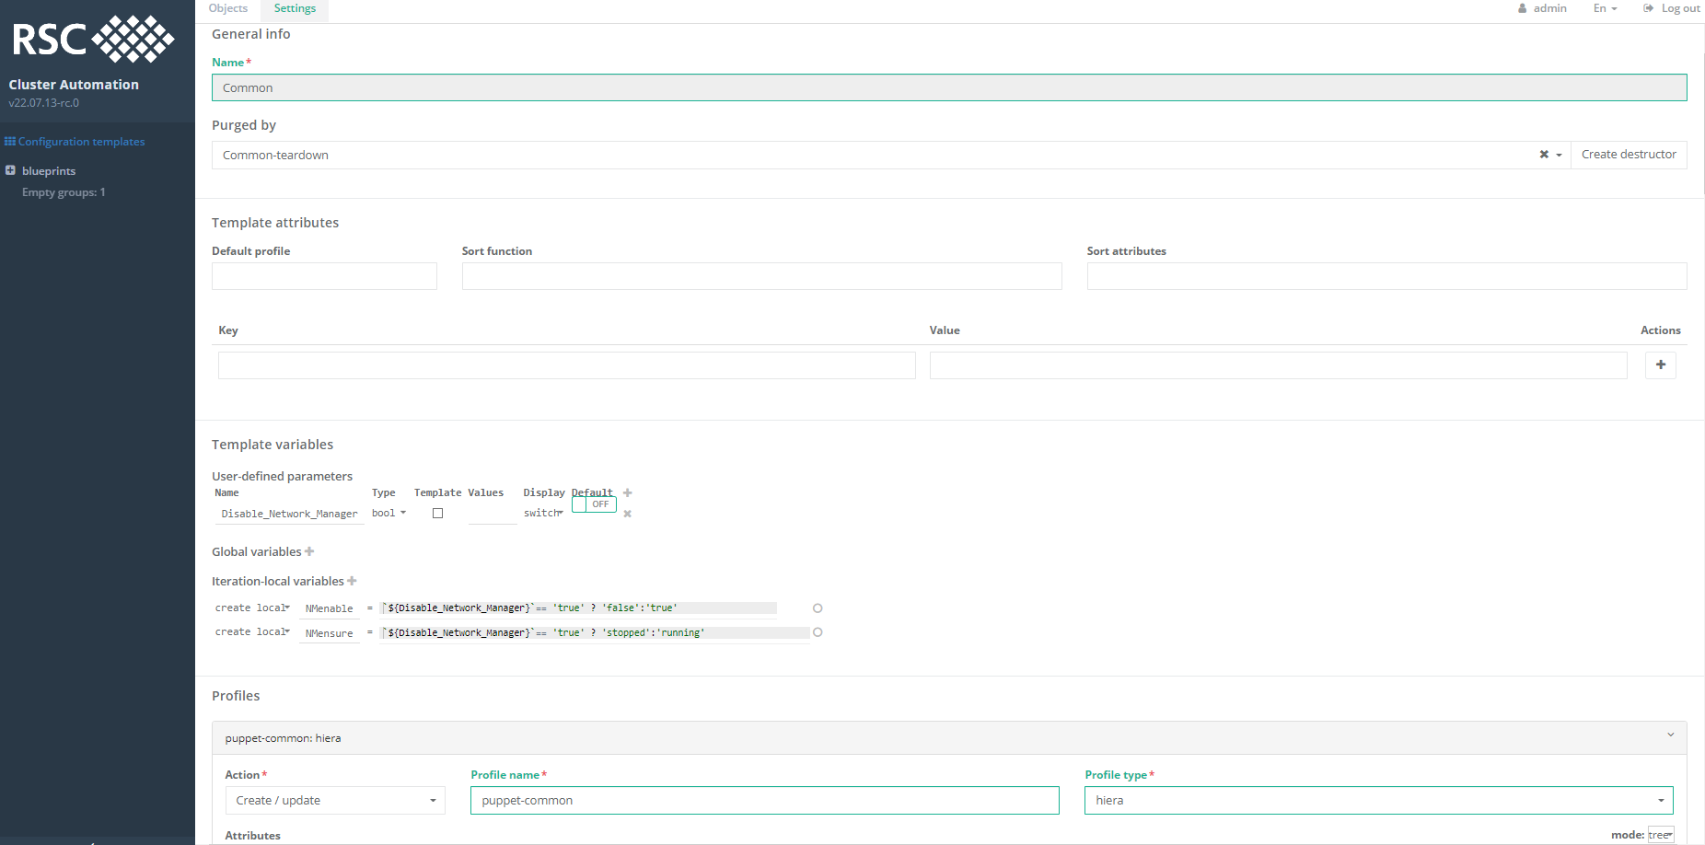
Task: Click the Name field containing Common
Action: point(949,87)
